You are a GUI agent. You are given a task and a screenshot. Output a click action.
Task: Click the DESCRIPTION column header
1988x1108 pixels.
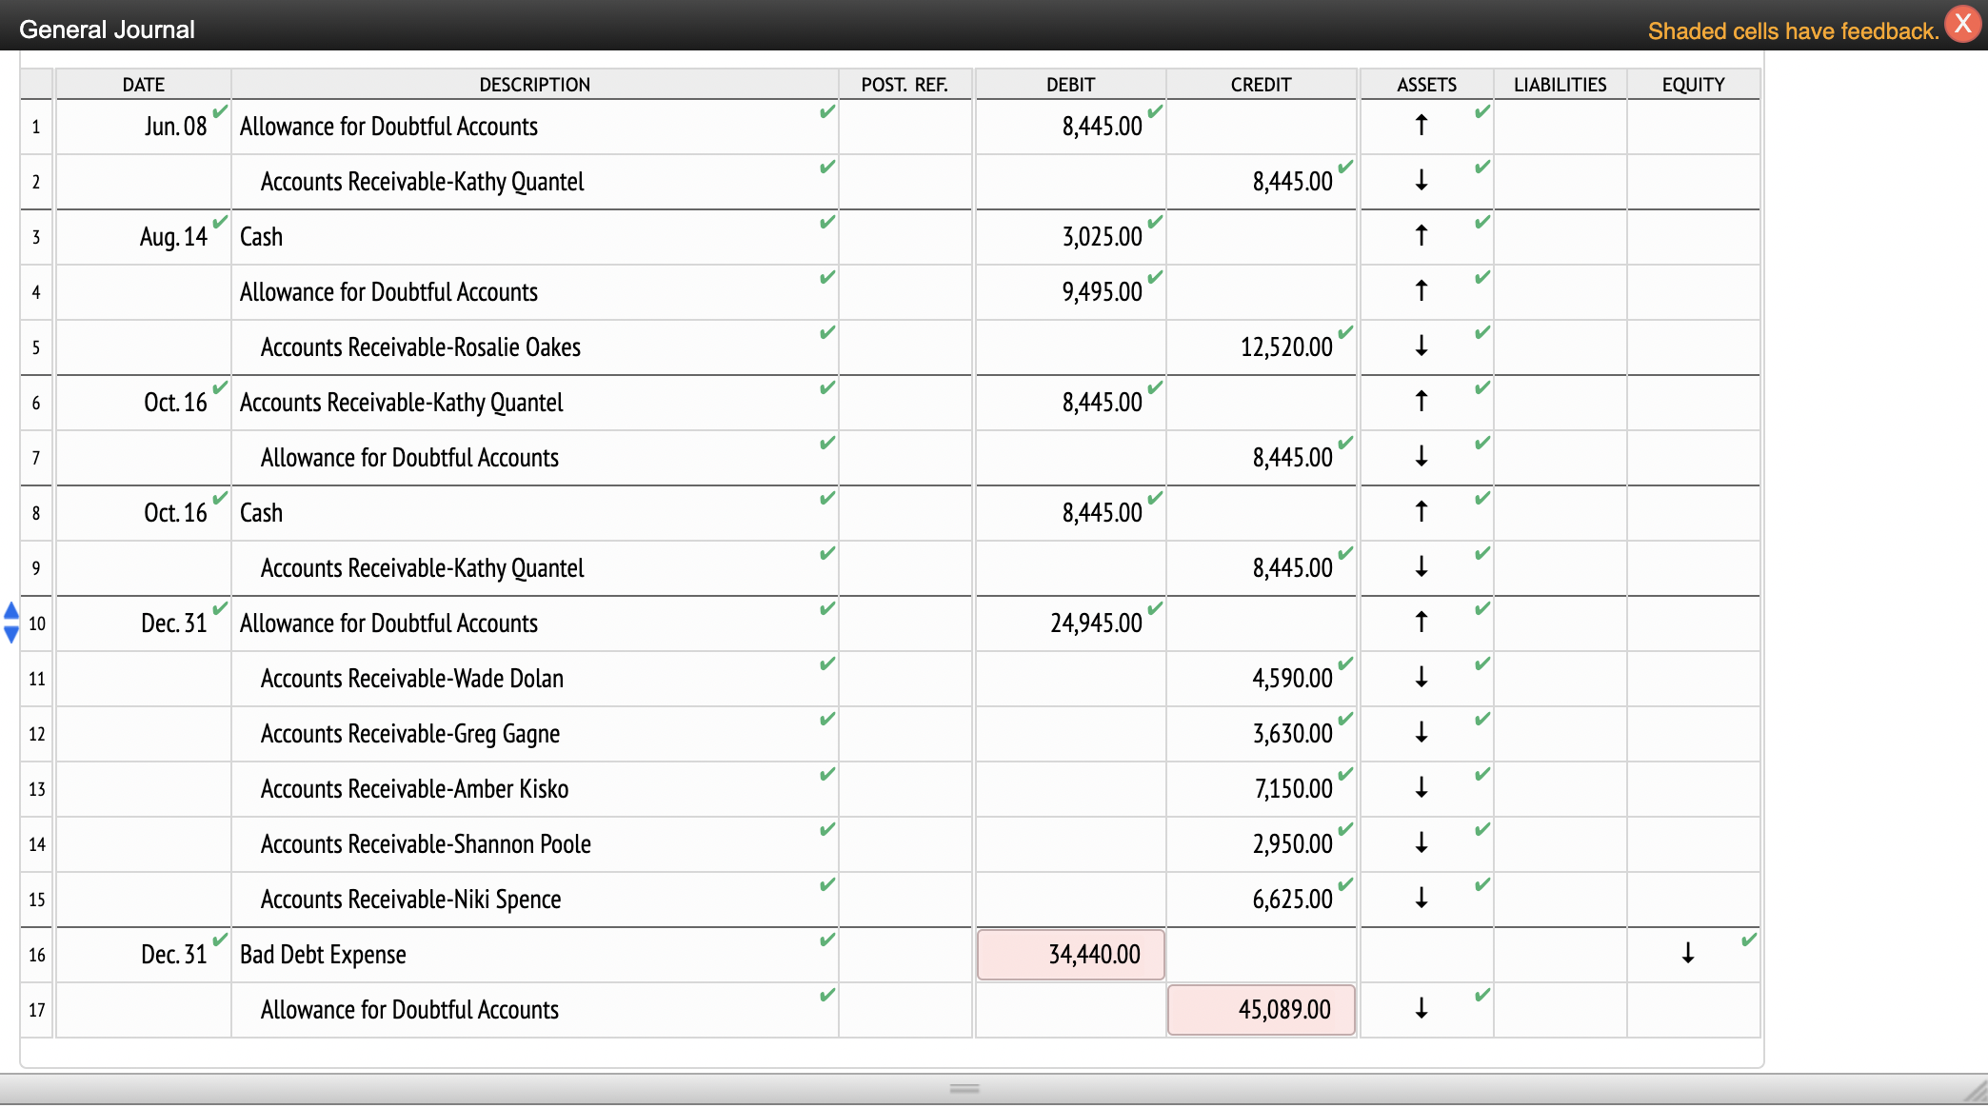pos(534,85)
